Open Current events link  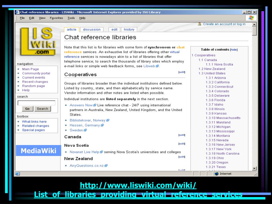point(34,78)
